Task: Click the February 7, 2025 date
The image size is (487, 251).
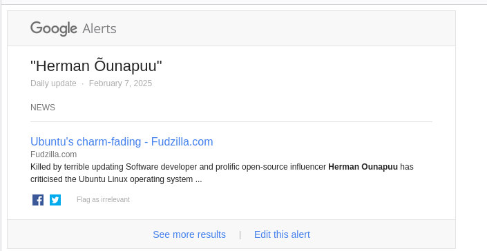Action: [120, 83]
